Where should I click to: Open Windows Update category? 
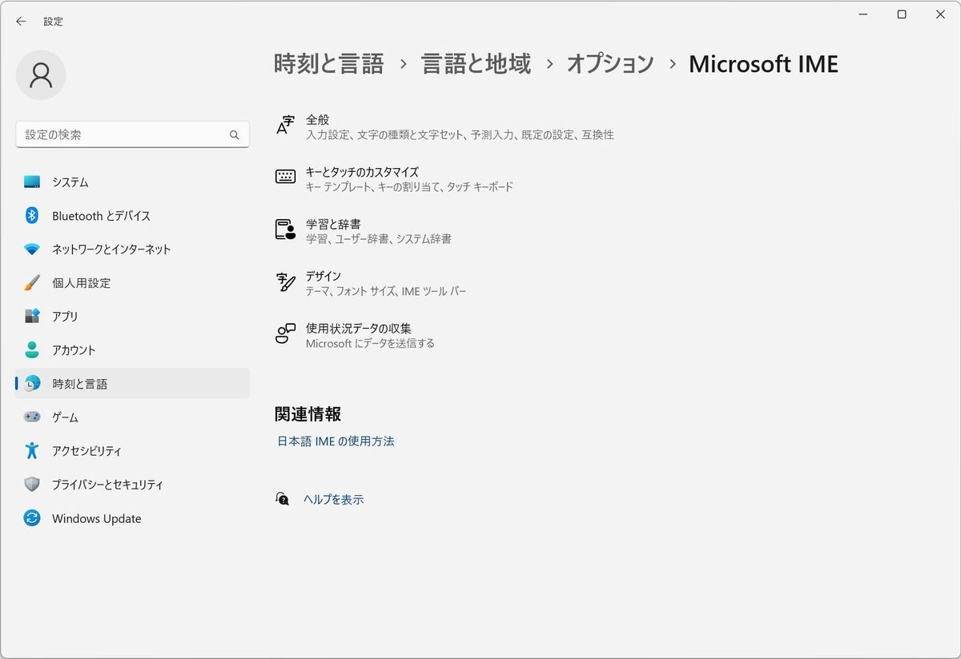pos(133,518)
